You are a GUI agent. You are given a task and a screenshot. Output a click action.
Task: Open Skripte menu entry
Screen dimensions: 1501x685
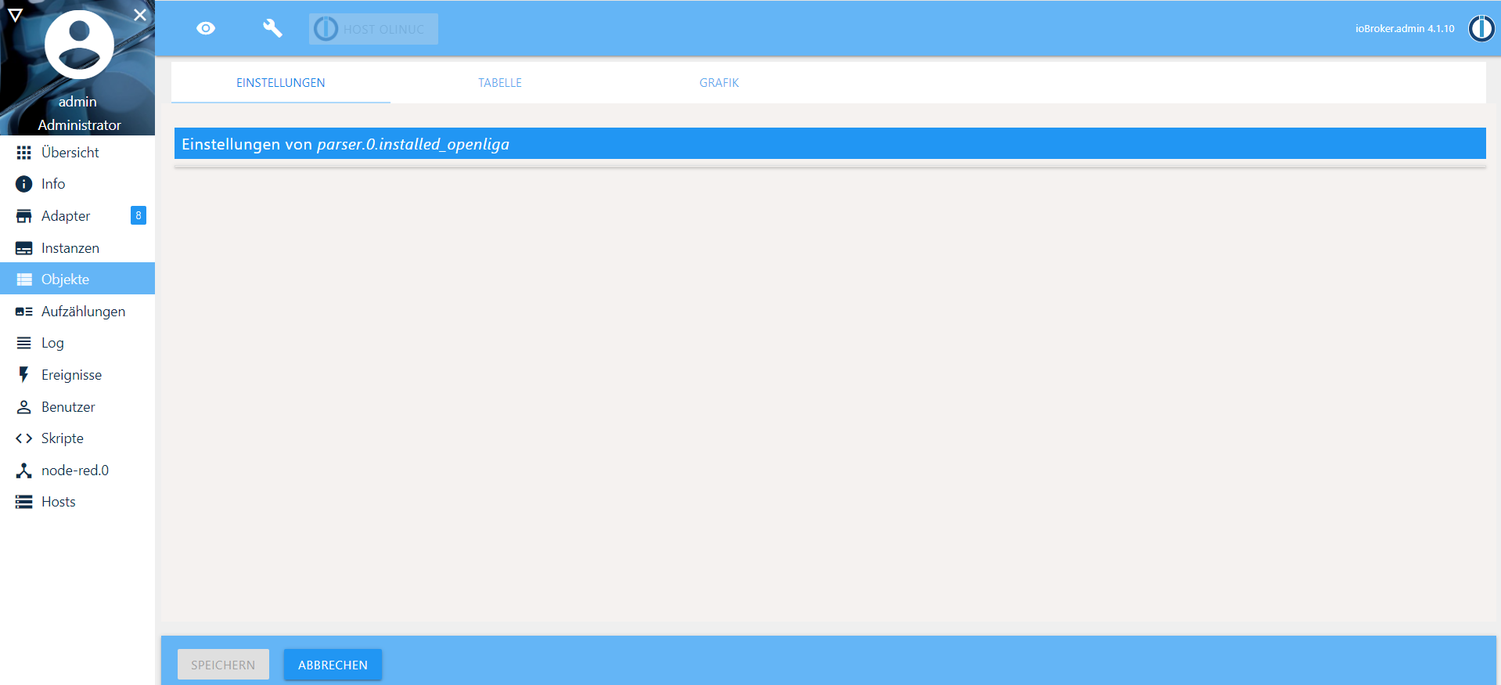pos(77,438)
